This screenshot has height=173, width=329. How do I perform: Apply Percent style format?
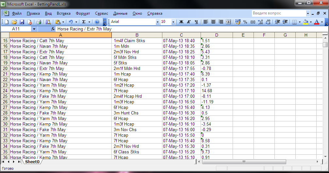[245, 22]
